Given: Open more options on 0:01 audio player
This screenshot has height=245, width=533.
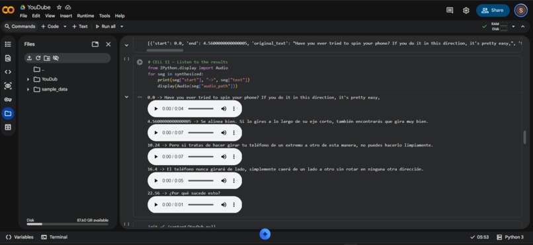Looking at the screenshot, I should (x=234, y=205).
